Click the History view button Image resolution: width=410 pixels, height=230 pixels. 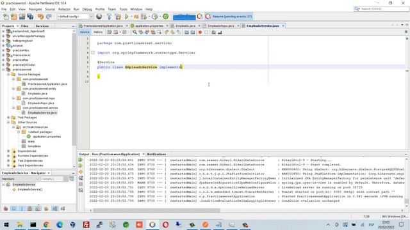[x=98, y=32]
